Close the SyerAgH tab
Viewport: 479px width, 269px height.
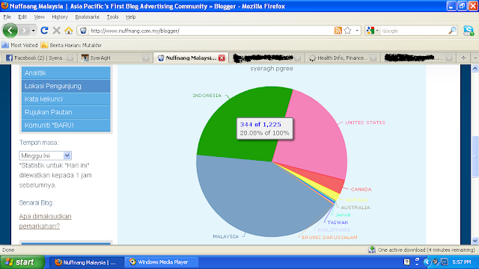pyautogui.click(x=146, y=58)
